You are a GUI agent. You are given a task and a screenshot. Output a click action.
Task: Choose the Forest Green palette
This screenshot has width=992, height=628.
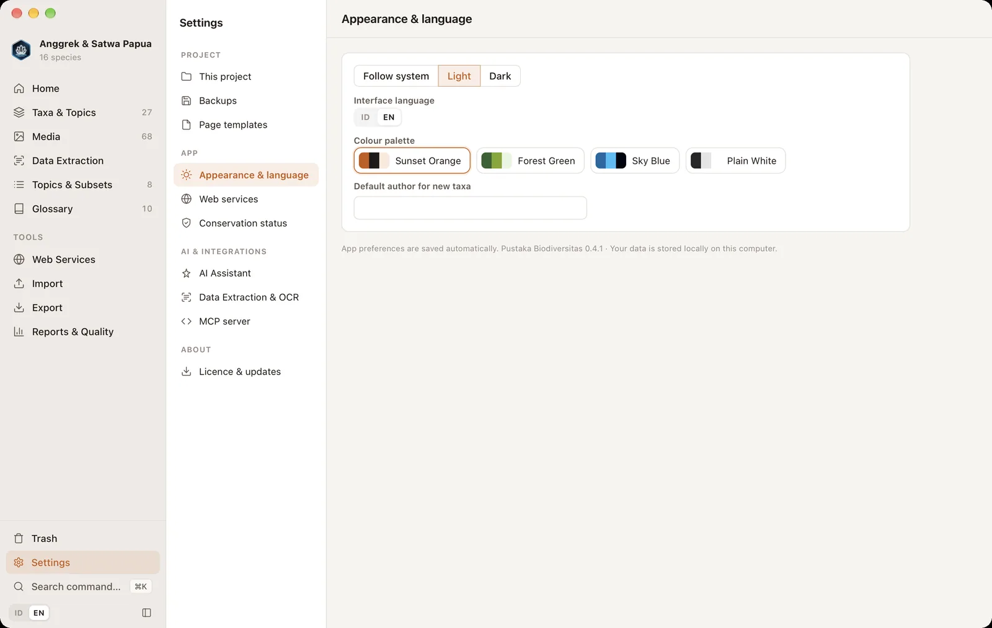click(x=530, y=161)
